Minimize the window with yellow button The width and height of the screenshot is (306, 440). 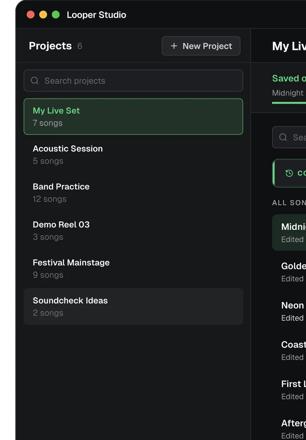(43, 15)
